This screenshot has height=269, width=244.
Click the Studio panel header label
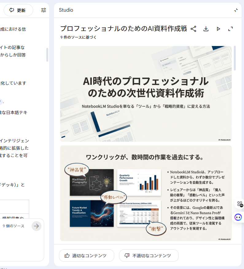[x=66, y=10]
